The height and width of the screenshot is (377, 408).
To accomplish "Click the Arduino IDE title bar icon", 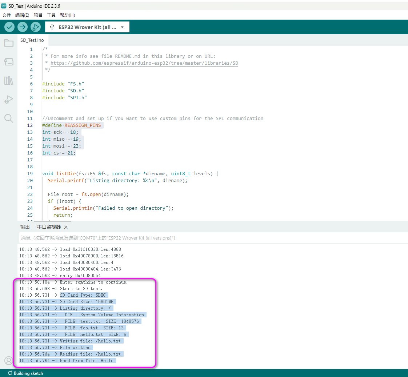I will point(4,6).
